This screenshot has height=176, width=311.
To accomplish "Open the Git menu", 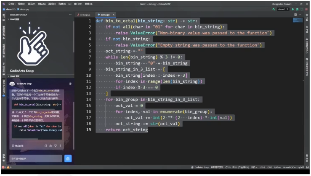I will [x=70, y=4].
